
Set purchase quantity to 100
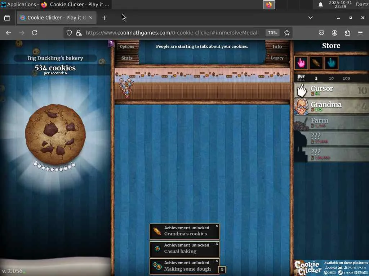[x=346, y=78]
